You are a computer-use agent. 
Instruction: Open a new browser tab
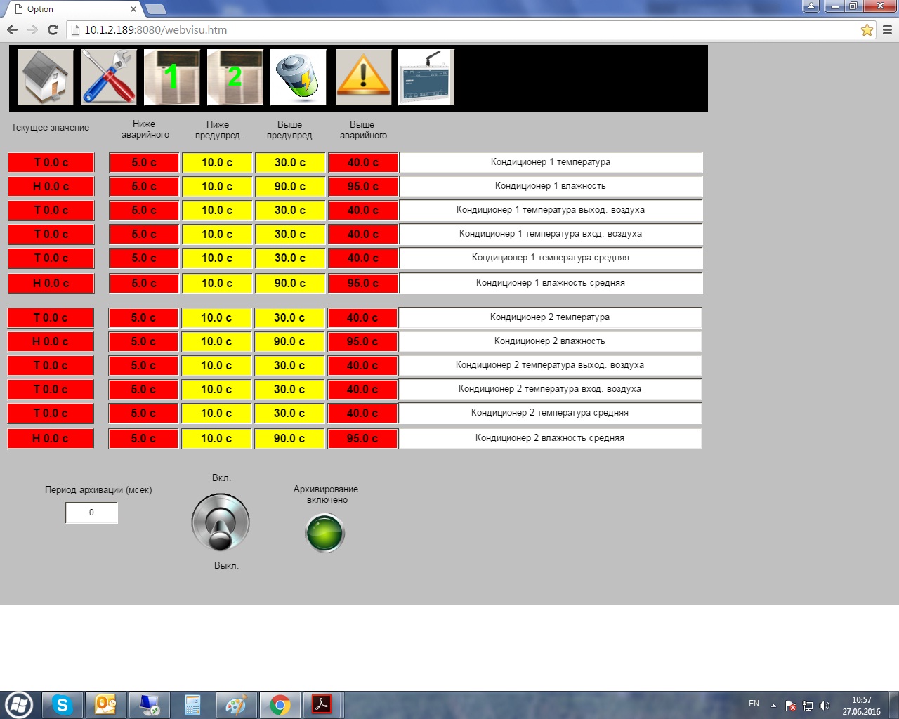[x=156, y=9]
